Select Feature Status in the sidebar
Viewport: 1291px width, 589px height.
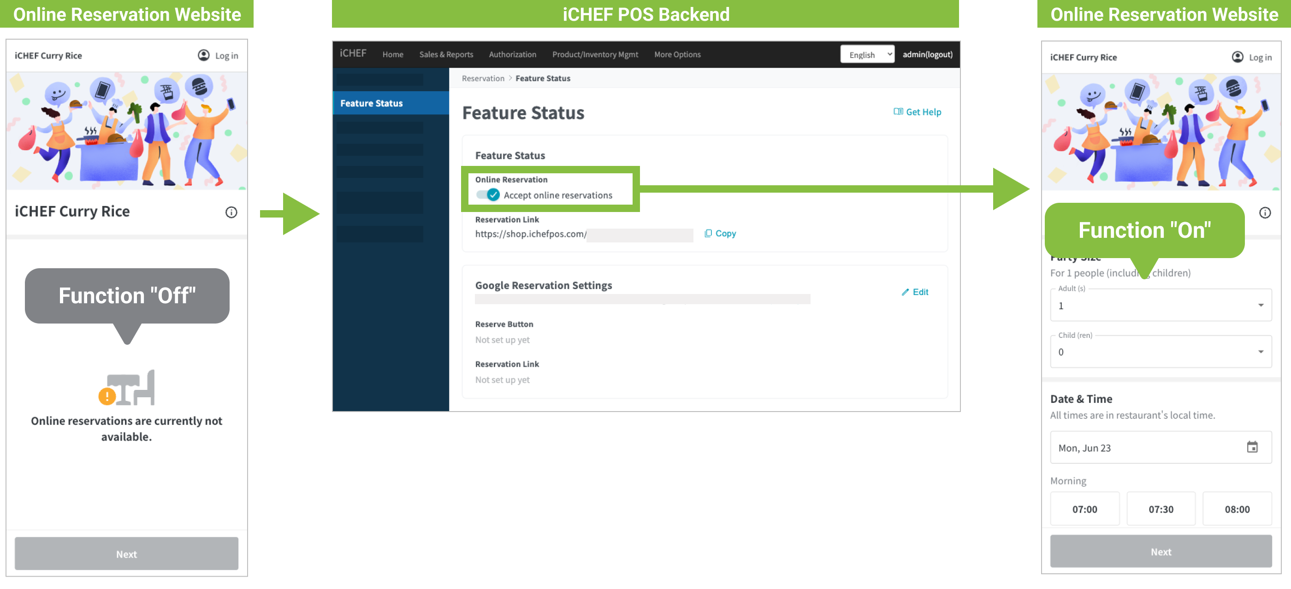372,103
